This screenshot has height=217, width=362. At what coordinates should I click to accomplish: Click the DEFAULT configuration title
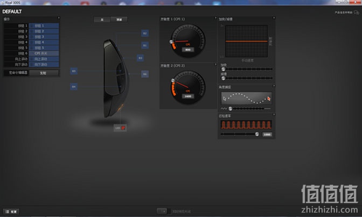(x=12, y=11)
